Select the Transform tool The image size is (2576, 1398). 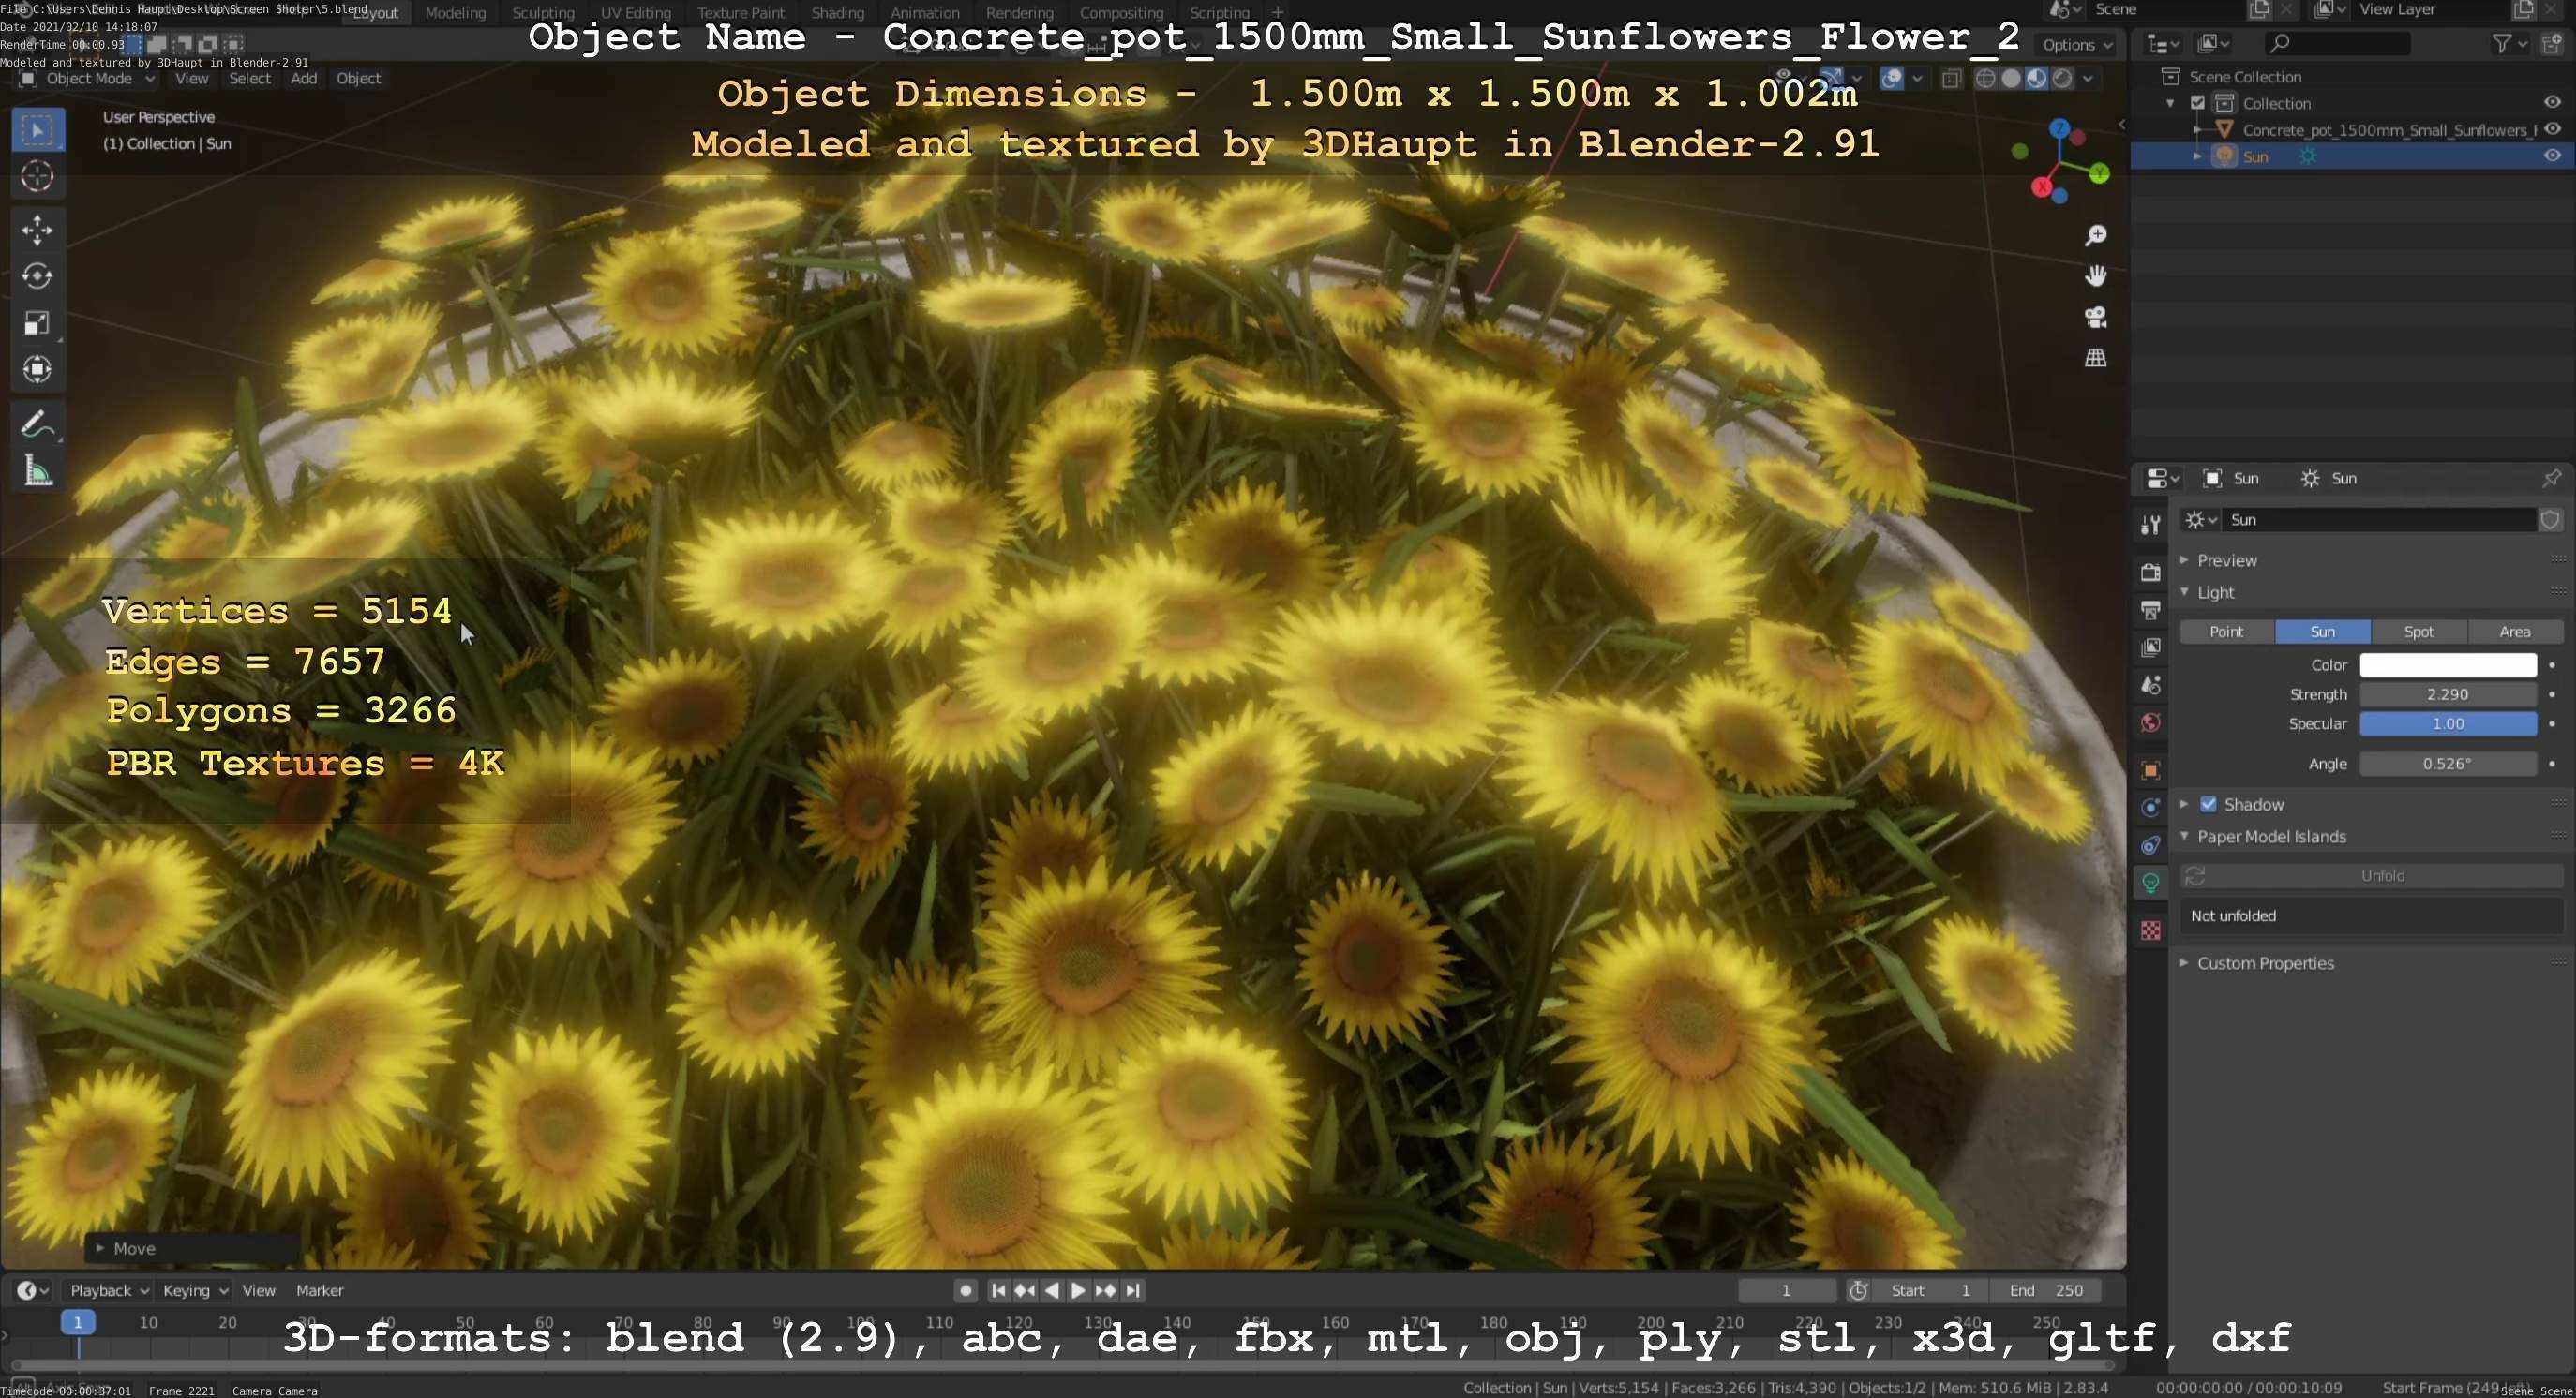pos(38,369)
